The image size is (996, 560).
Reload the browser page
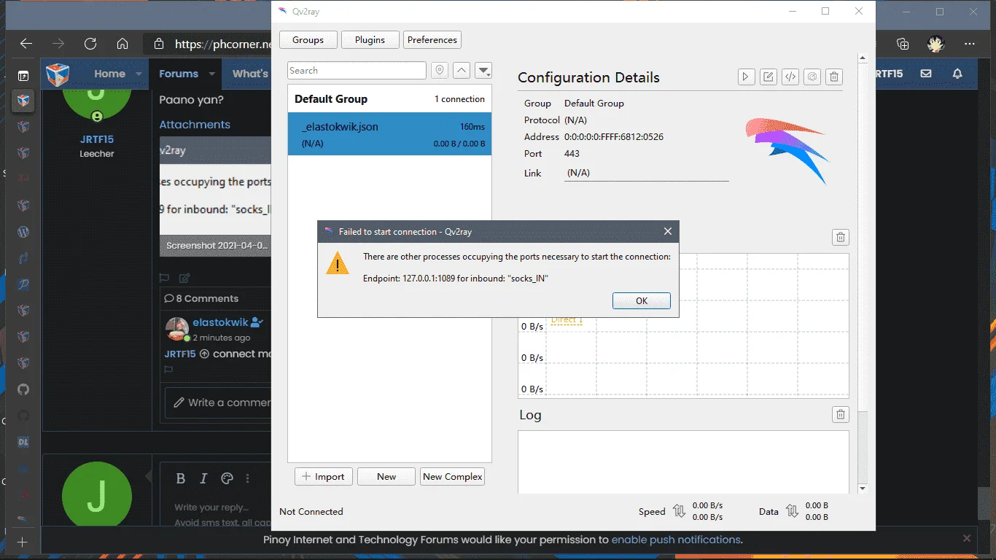tap(90, 44)
